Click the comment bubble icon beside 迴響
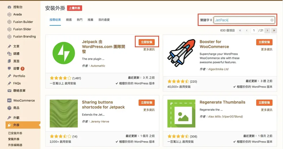The height and width of the screenshot is (149, 283). (x=9, y=69)
